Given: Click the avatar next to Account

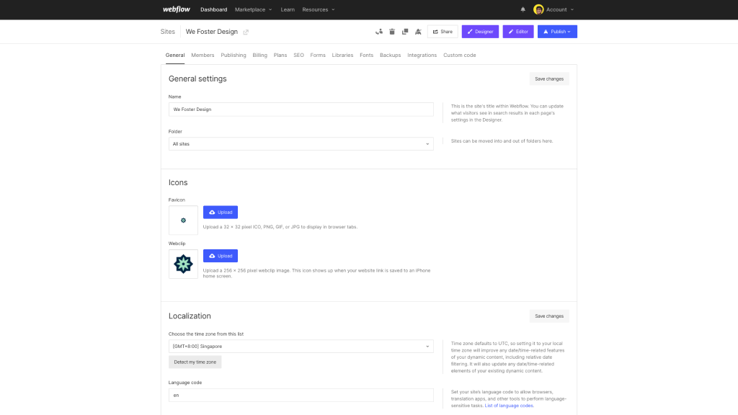Looking at the screenshot, I should (x=537, y=9).
